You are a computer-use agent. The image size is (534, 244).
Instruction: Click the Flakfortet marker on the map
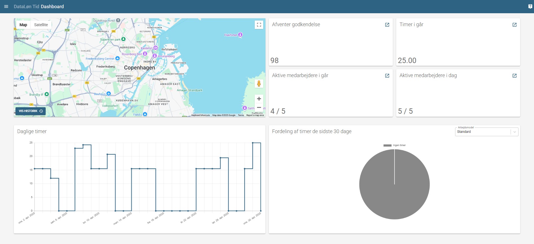(240, 35)
